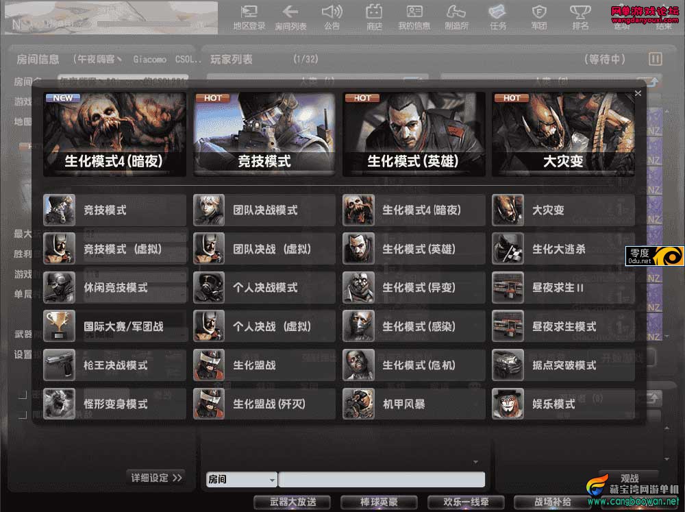Open the 商店 shop icon

pyautogui.click(x=374, y=18)
